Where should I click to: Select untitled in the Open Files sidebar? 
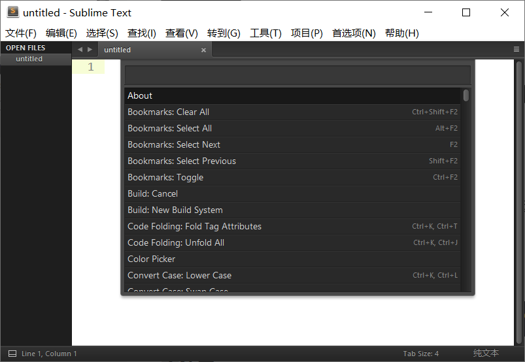tap(36, 59)
